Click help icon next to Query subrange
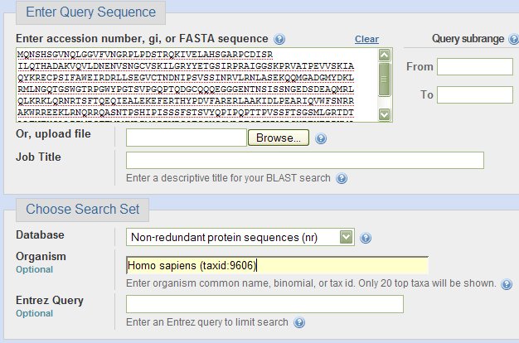 coord(514,39)
